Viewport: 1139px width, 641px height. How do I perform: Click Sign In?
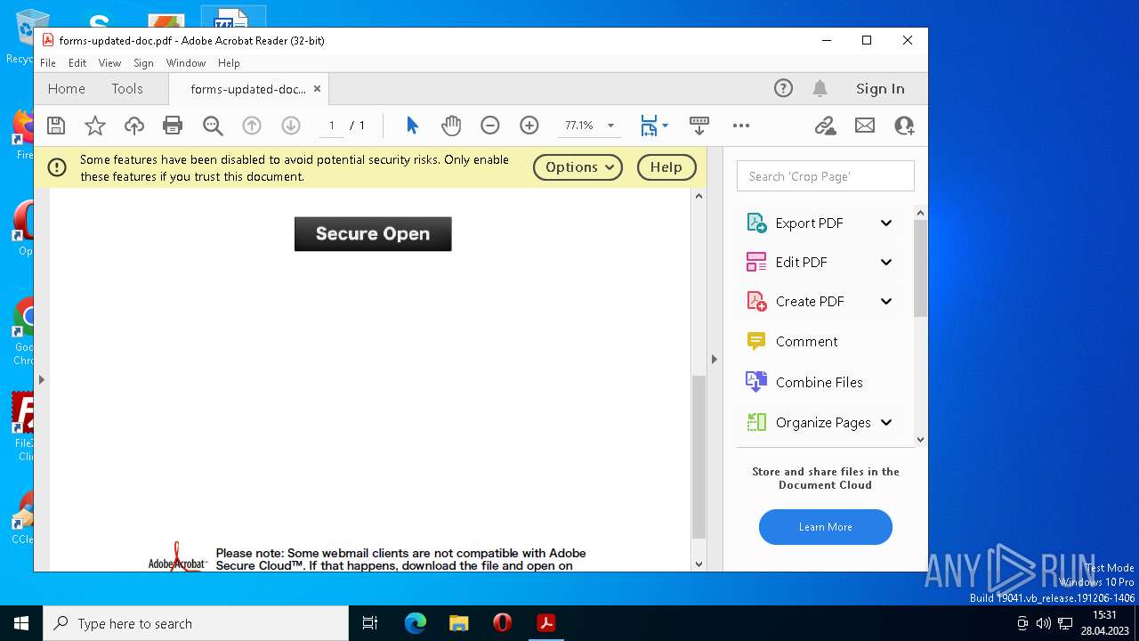880,88
